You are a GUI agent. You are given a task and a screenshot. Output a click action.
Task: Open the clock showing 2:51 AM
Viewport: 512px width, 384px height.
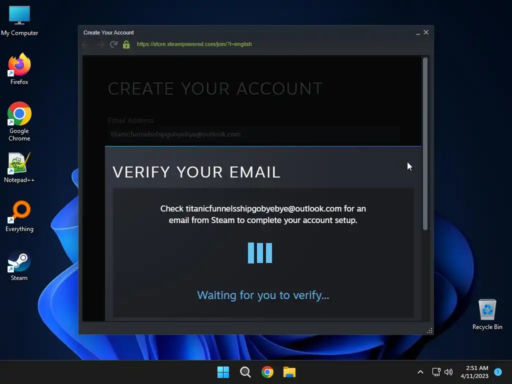coord(474,372)
